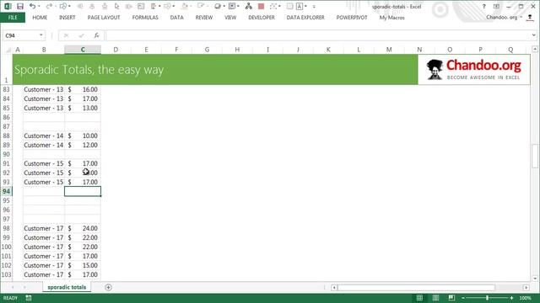Click the Ribbon Display Options icon
This screenshot has height=303, width=540.
pos(496,6)
